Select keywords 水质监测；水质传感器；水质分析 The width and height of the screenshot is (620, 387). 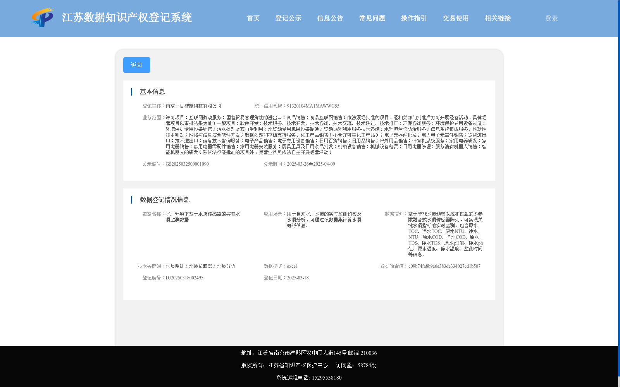pos(201,266)
